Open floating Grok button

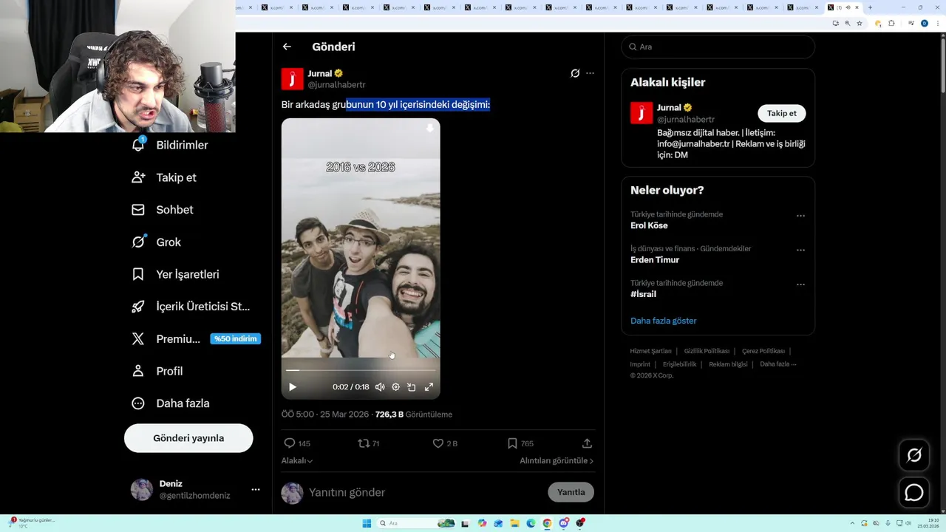tap(914, 456)
